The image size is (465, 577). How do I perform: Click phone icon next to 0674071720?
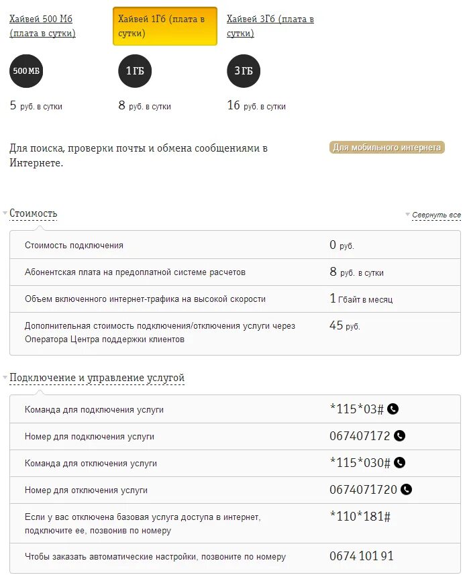click(407, 490)
